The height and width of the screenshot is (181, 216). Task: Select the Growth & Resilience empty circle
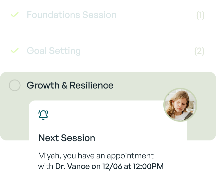tap(15, 85)
